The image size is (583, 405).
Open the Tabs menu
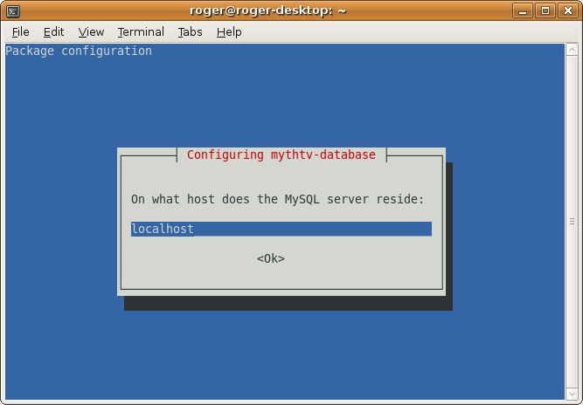tap(190, 32)
